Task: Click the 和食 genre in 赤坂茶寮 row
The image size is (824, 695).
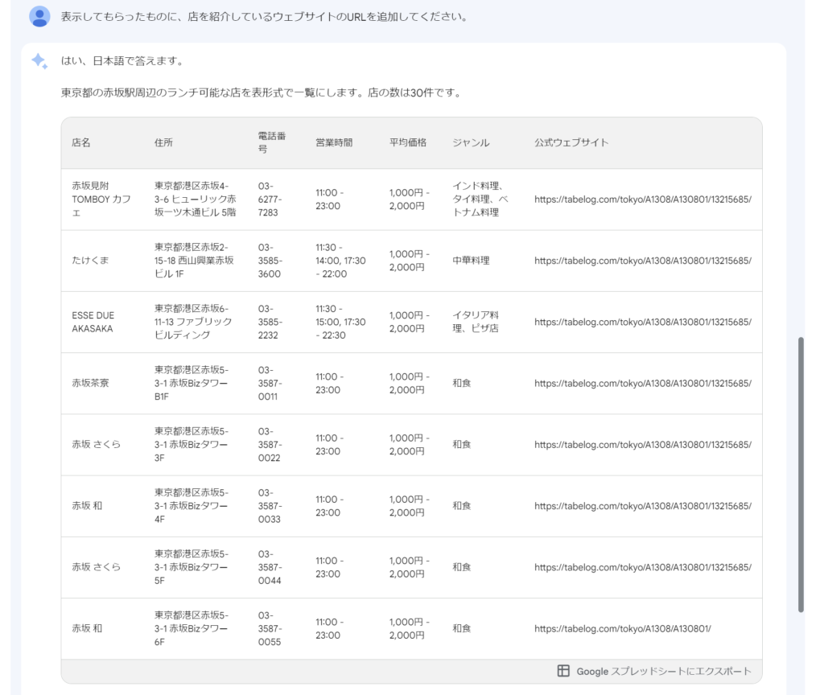Action: [x=462, y=384]
